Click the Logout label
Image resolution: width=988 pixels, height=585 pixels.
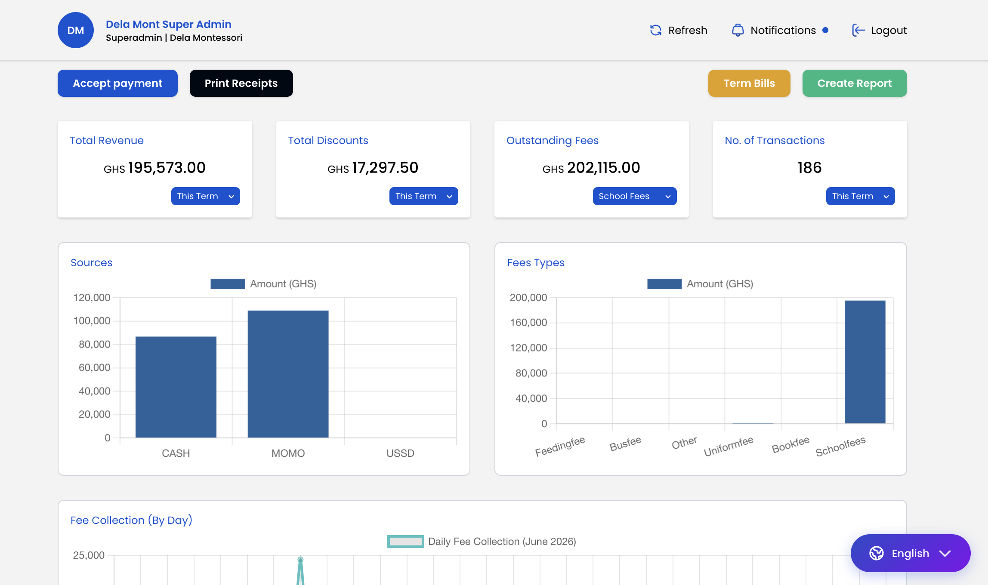(x=889, y=30)
